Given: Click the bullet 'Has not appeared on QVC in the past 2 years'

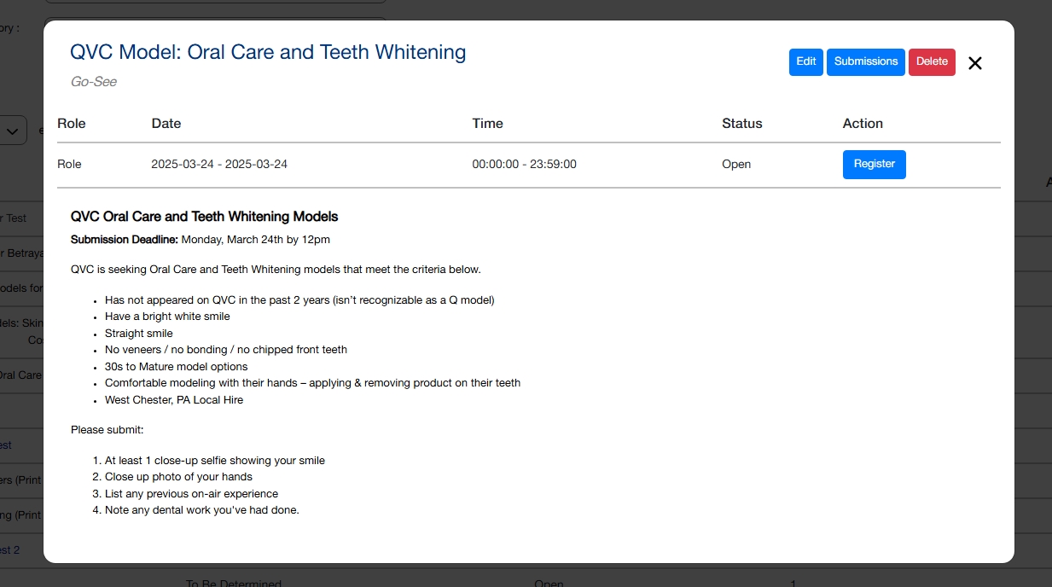Looking at the screenshot, I should coord(299,300).
